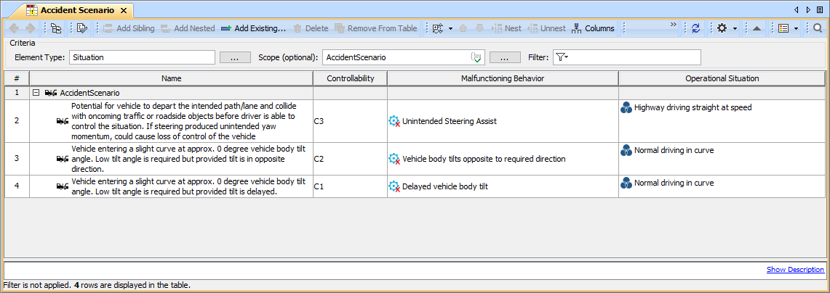Click the Scope browse ellipsis button
The image size is (830, 293).
[504, 57]
